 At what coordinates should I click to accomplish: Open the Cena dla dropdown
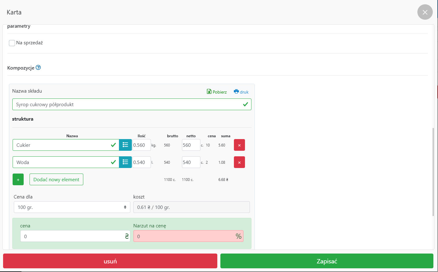tap(72, 207)
